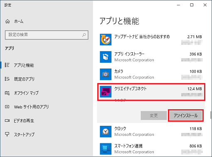The width and height of the screenshot is (212, 157).
Task: Click the アプリ インストーラー app icon
Action: (x=106, y=57)
